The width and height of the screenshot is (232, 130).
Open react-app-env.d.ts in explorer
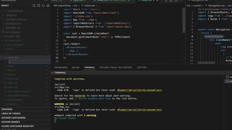pyautogui.click(x=18, y=91)
